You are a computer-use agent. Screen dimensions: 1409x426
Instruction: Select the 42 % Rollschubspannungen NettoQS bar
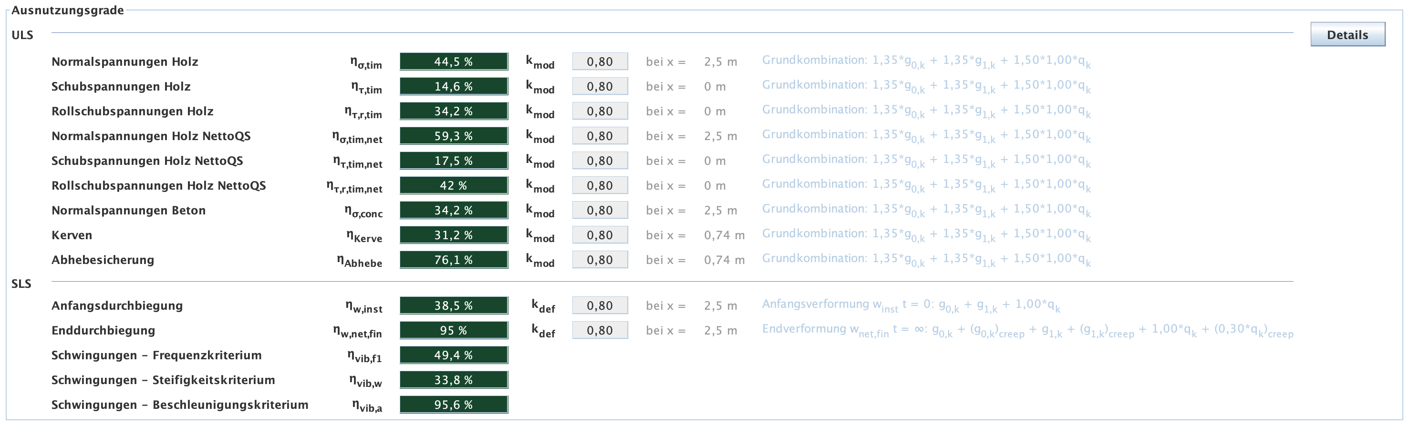coord(454,186)
